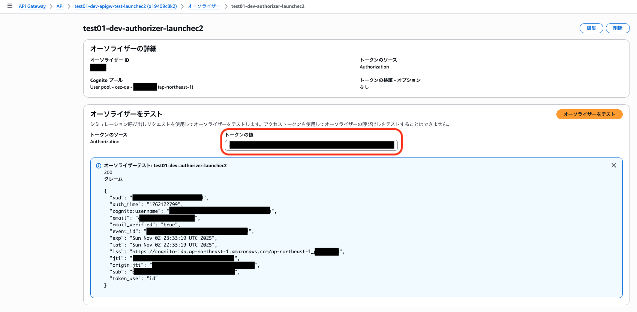Open the API breadcrumb link
Image resolution: width=637 pixels, height=312 pixels.
(60, 6)
